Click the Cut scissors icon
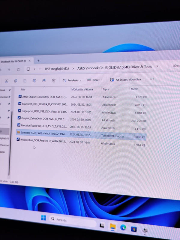Screen dimensions: 180x240 tap(6, 81)
